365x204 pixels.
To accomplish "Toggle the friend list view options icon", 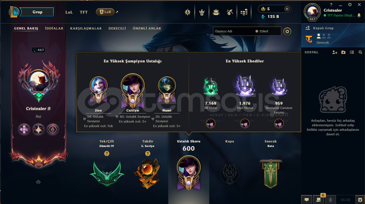I will click(x=352, y=52).
